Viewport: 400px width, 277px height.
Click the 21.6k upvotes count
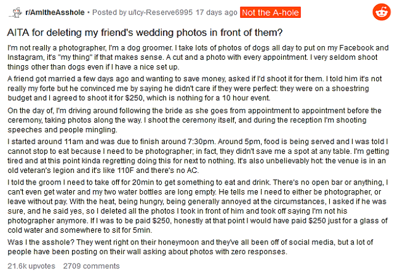click(31, 266)
